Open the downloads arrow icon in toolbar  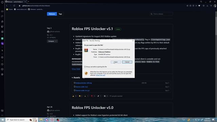[x=207, y=6]
